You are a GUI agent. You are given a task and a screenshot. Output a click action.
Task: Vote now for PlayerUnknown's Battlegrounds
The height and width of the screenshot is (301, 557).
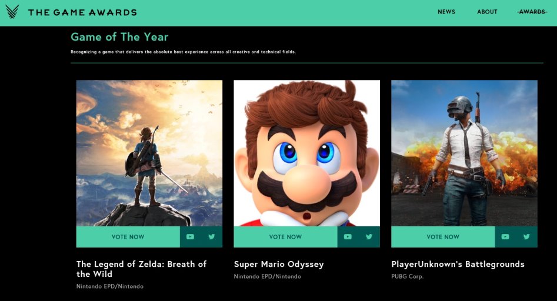coord(443,237)
